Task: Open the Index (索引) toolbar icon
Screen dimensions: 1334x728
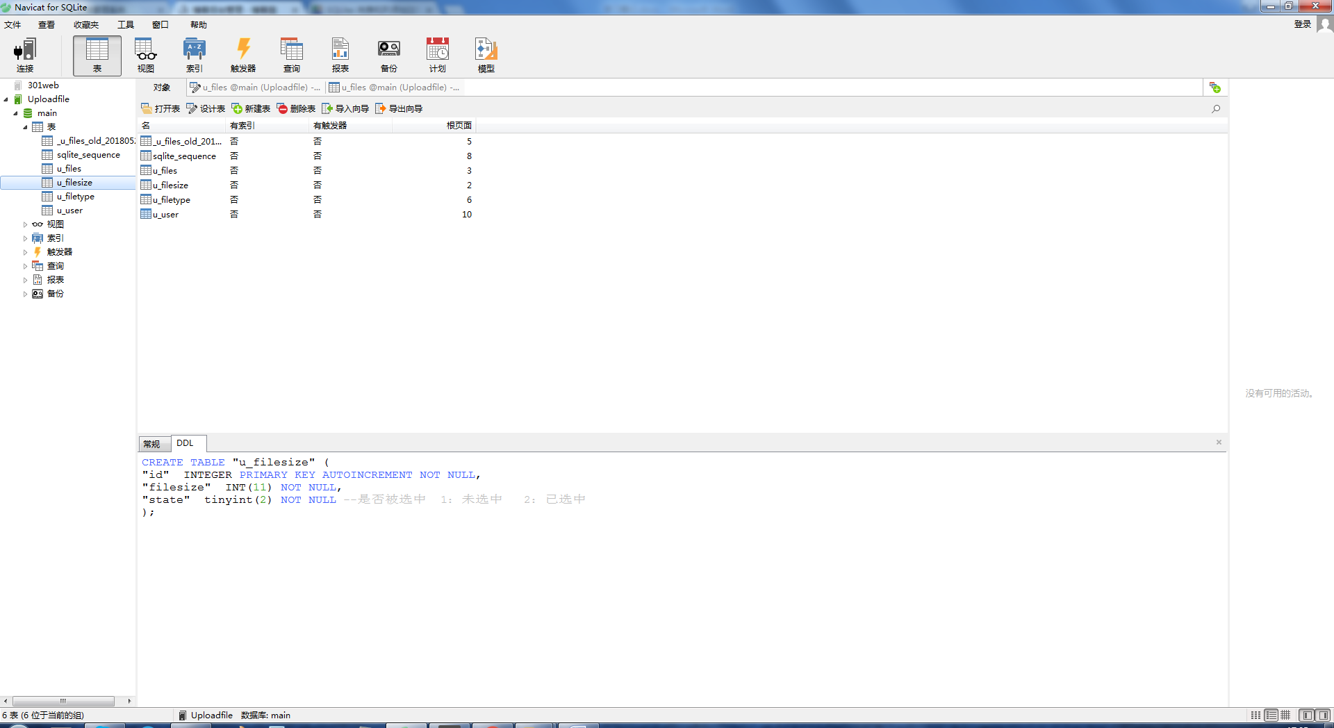Action: 195,56
